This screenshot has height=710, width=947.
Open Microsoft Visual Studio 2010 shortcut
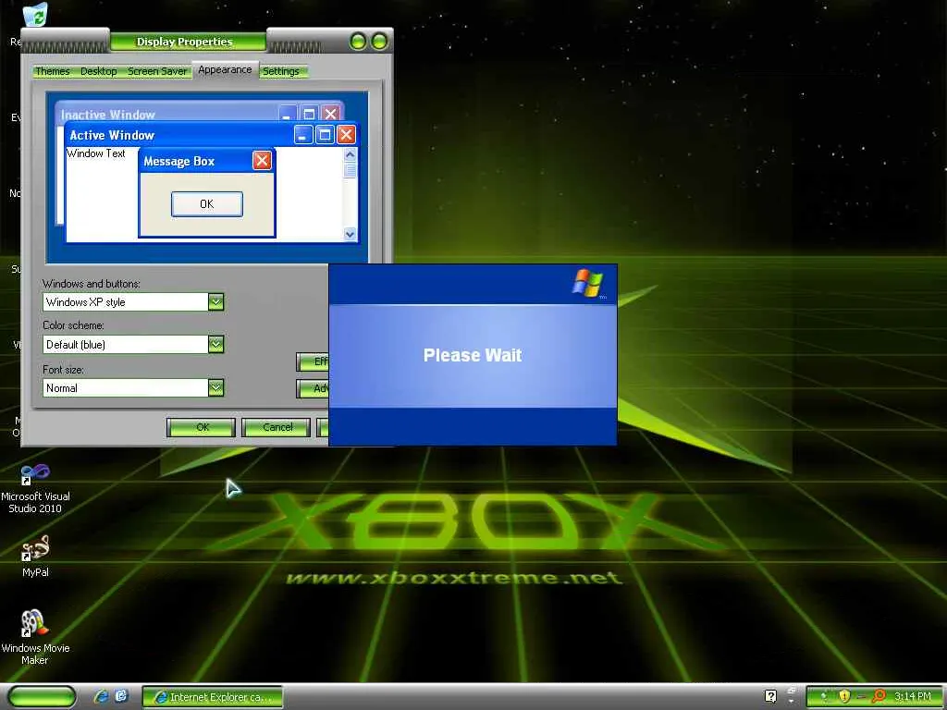tap(35, 489)
